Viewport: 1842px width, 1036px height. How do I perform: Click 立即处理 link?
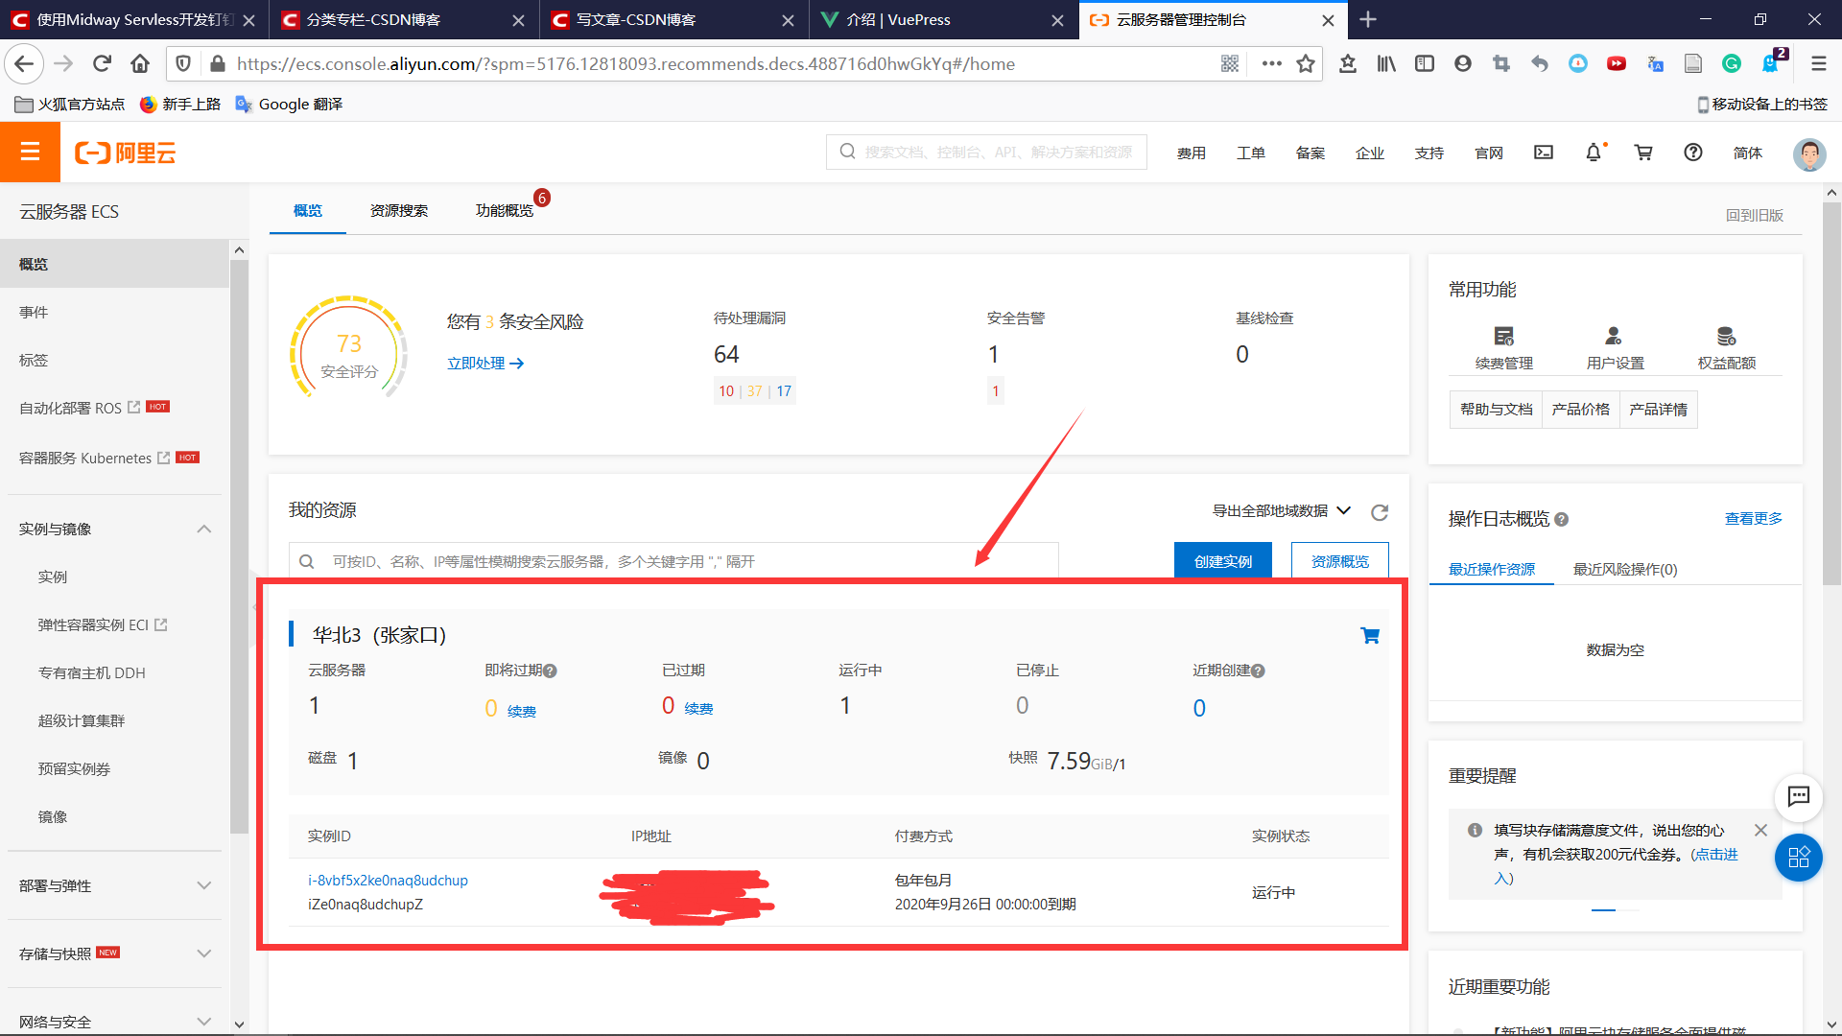point(485,363)
